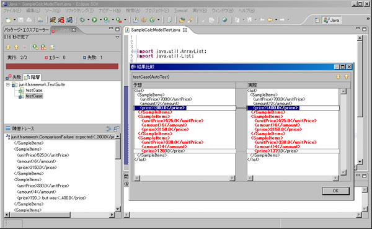Image resolution: width=372 pixels, height=229 pixels.
Task: Select junit.framework.TestSuite in the tree
Action: coord(42,84)
